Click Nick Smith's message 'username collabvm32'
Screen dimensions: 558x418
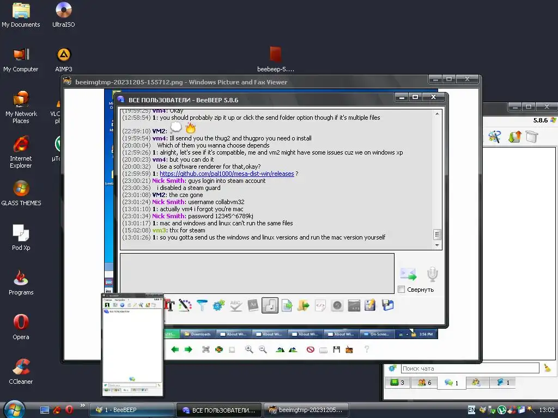[216, 202]
